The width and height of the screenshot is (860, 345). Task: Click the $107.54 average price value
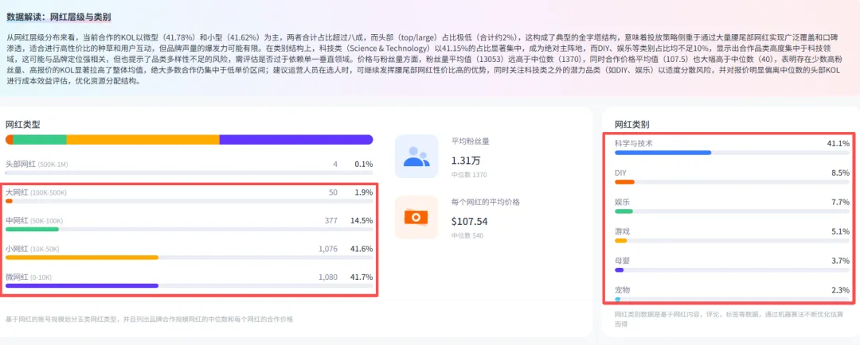[x=470, y=221]
